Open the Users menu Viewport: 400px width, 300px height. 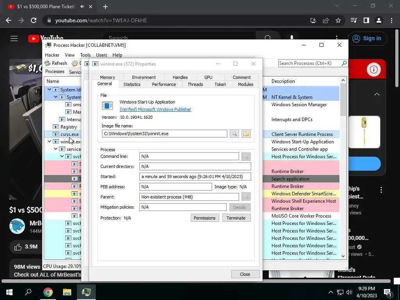coord(102,55)
